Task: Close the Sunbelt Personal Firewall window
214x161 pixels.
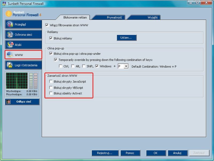Action: click(x=206, y=2)
